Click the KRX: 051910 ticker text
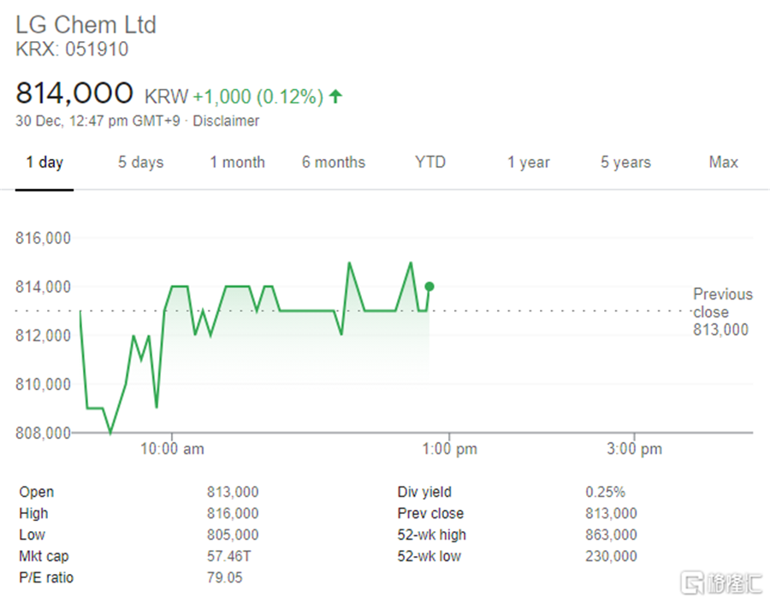This screenshot has width=770, height=603. 72,50
